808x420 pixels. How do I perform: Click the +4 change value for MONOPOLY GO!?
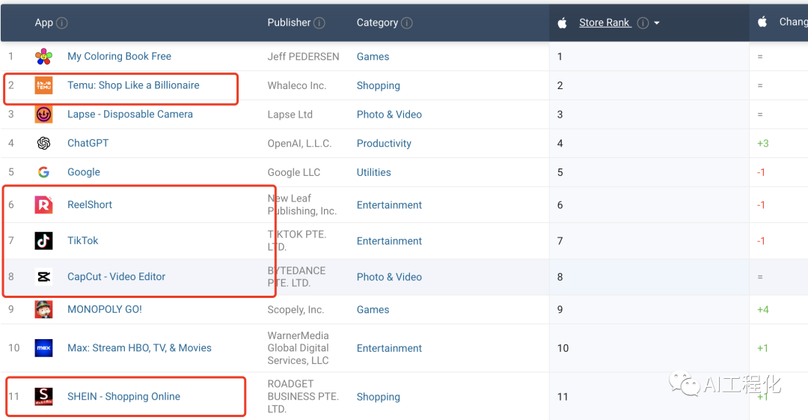(762, 310)
